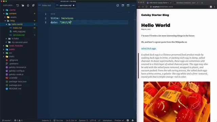The height and width of the screenshot is (122, 217).
Task: Click the Prettier status indicator
Action: click(119, 121)
